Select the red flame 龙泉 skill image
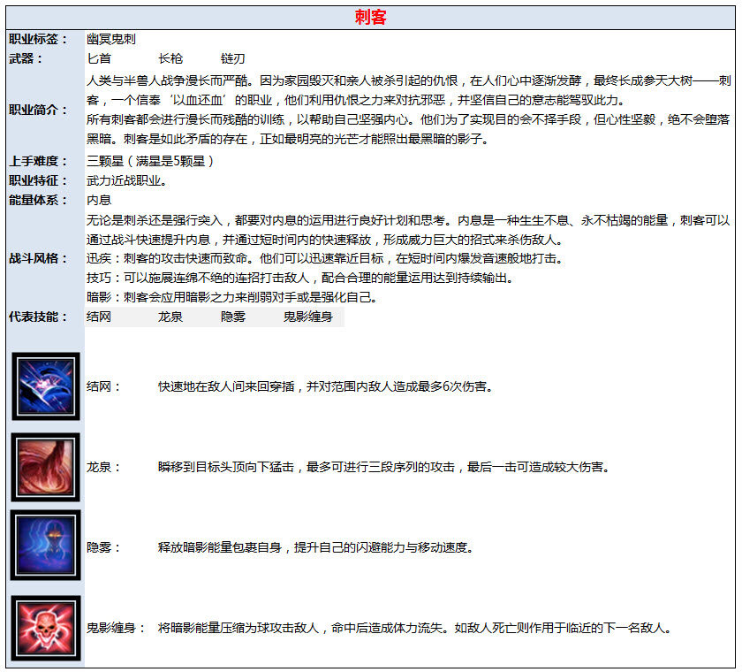 [44, 466]
